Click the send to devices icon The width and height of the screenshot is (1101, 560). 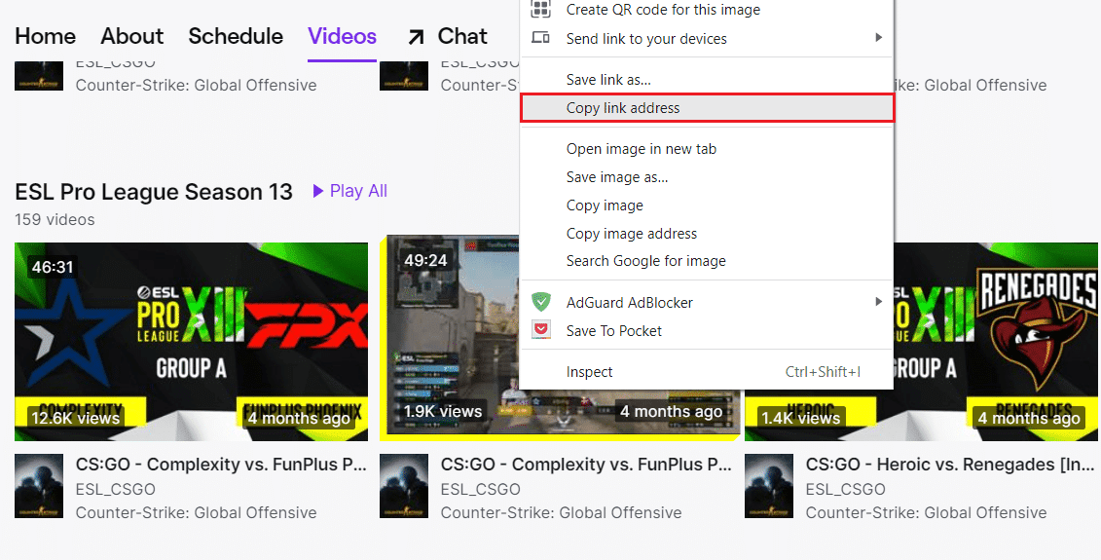(540, 38)
